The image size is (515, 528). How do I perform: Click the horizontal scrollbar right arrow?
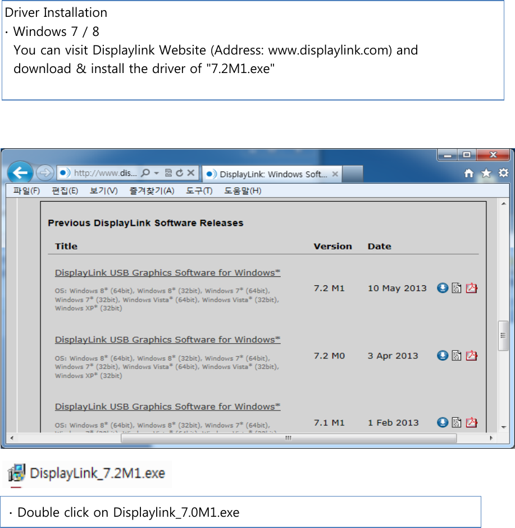click(491, 438)
